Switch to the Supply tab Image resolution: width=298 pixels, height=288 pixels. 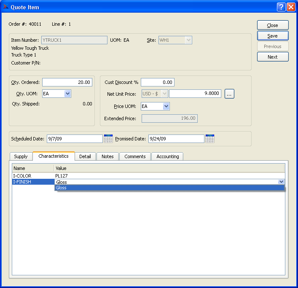21,156
